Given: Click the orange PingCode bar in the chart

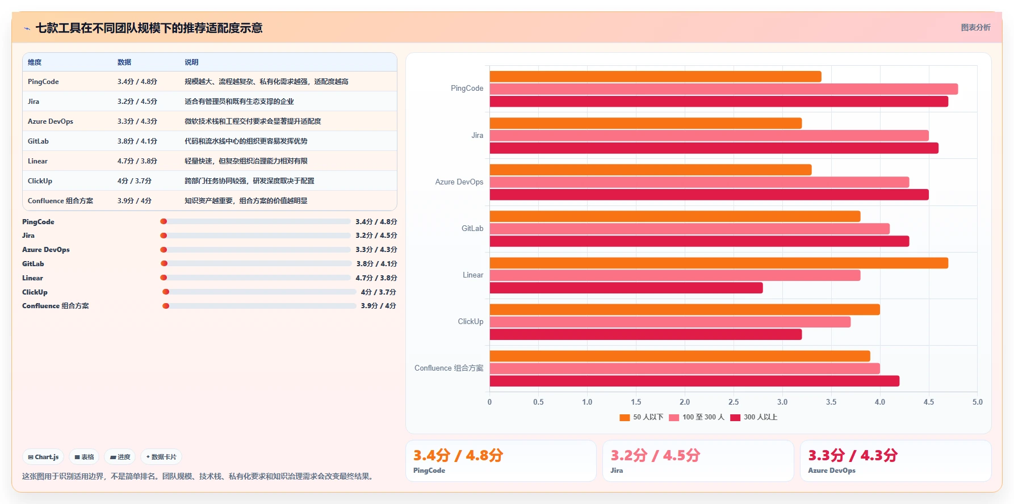Looking at the screenshot, I should click(x=655, y=76).
